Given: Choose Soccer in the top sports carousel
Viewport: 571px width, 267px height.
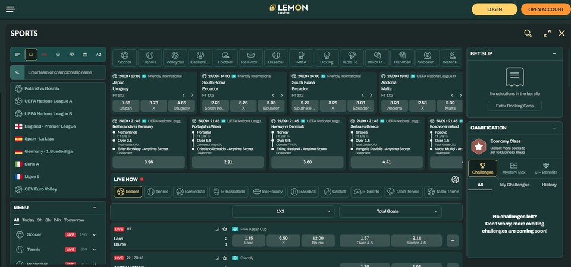Looking at the screenshot, I should click(124, 58).
